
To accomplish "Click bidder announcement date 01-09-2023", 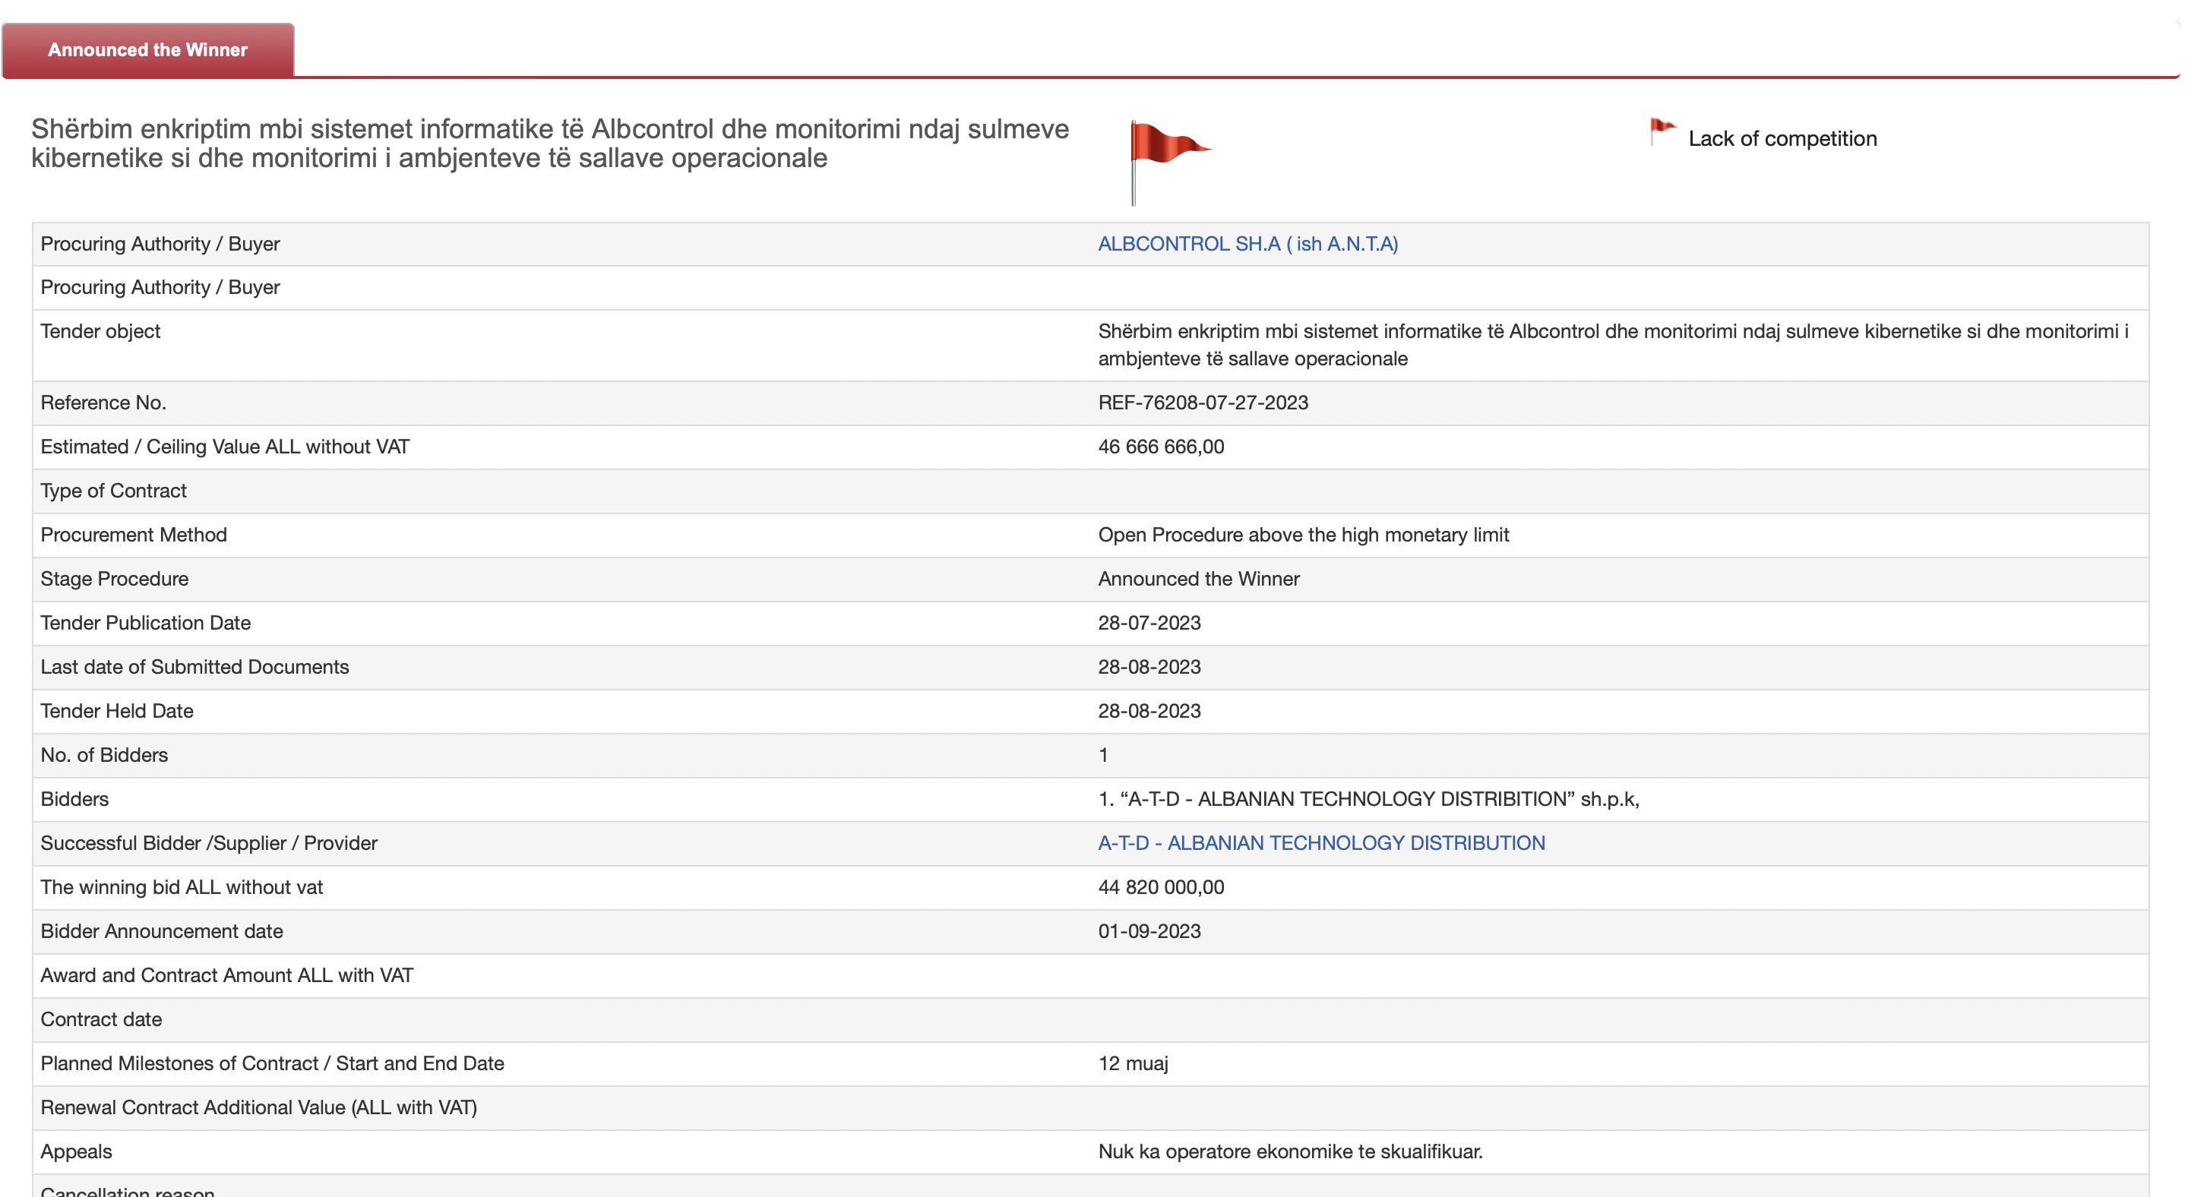I will [x=1149, y=931].
